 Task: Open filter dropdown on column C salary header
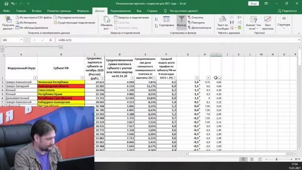tap(102, 78)
